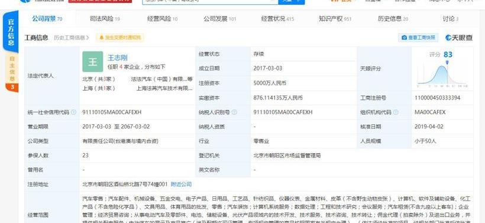Expand the 历史工商信息 link

(x=72, y=38)
